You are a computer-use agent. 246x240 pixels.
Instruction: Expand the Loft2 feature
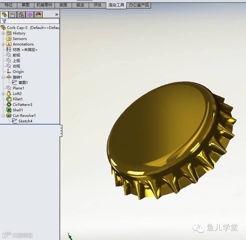pyautogui.click(x=3, y=94)
